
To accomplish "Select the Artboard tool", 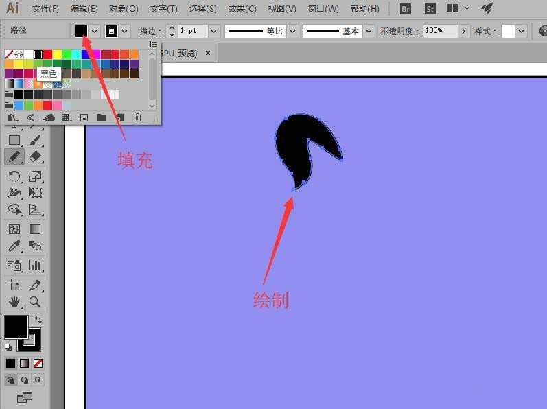I will 14,285.
